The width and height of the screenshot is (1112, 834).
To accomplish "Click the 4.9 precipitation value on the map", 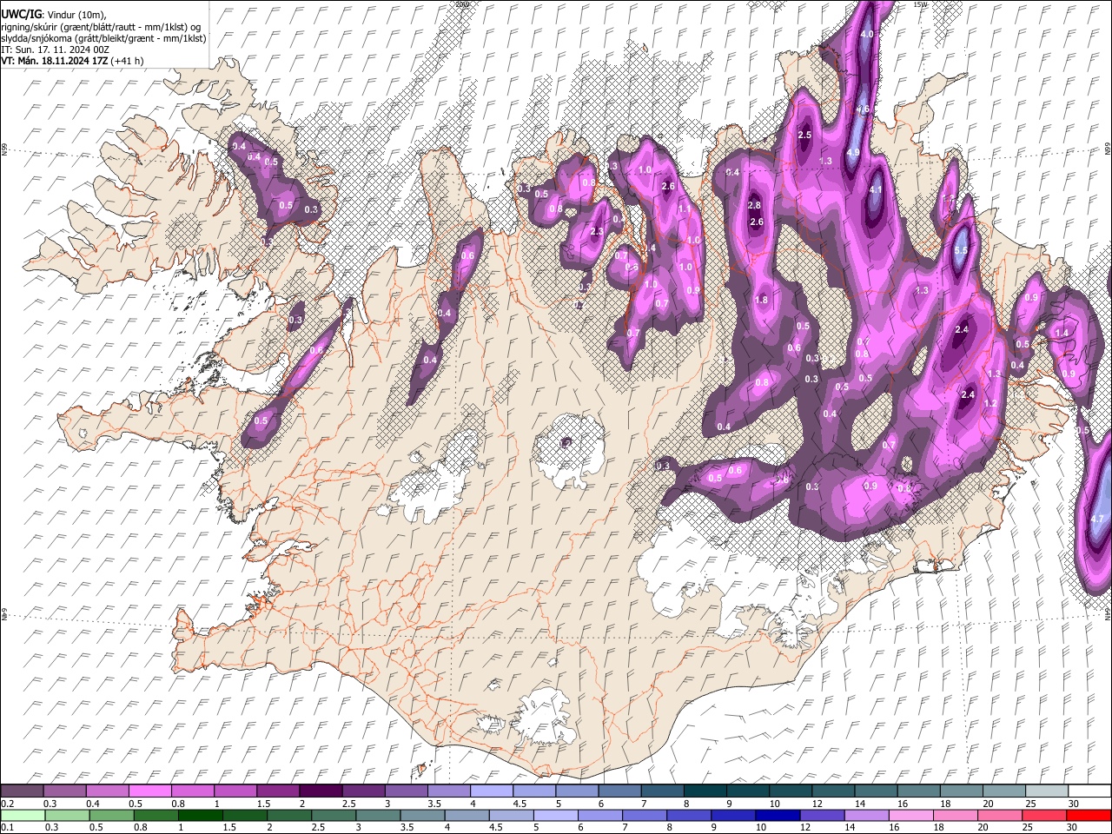I will (853, 153).
